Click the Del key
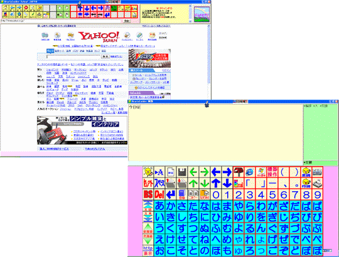 [x=159, y=194]
